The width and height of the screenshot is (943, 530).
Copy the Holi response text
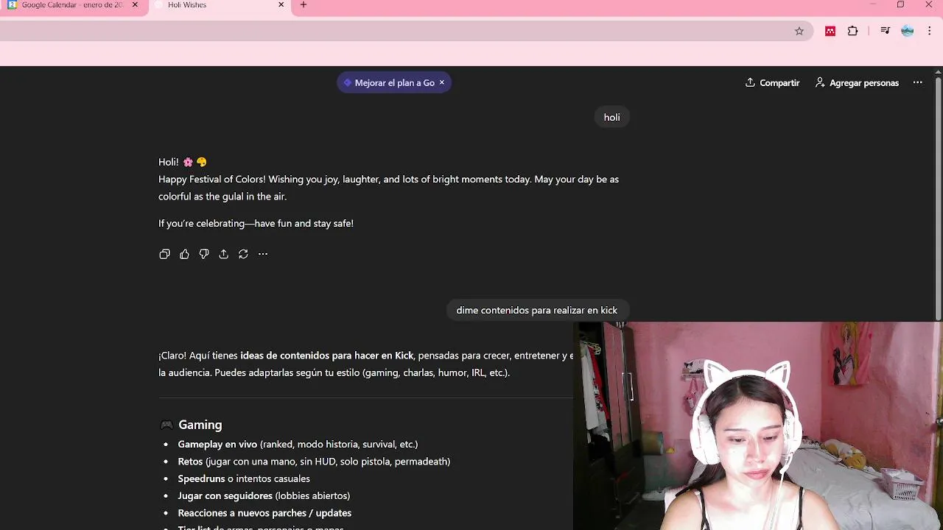point(164,254)
